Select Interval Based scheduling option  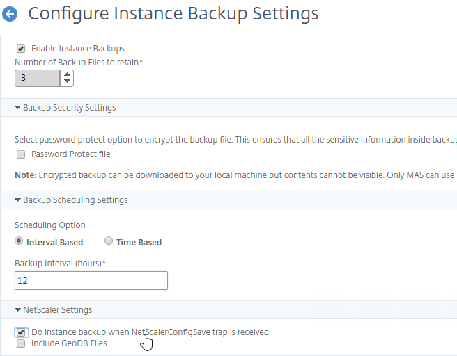point(19,241)
